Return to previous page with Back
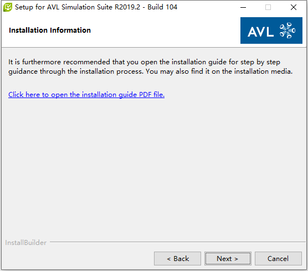 point(178,258)
